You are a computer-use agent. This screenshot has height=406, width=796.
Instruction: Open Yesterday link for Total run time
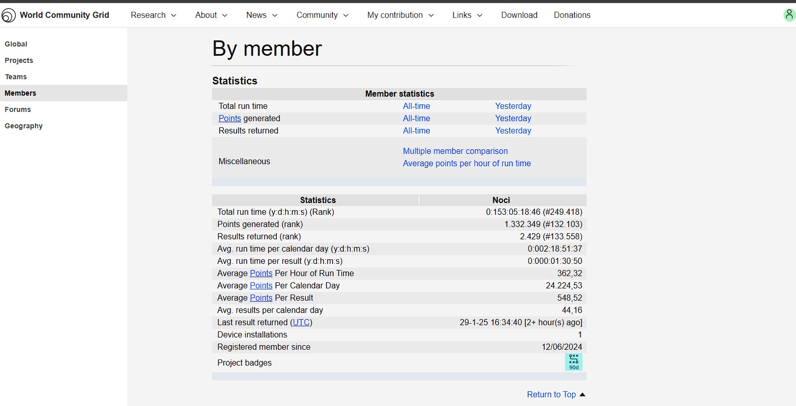[513, 106]
